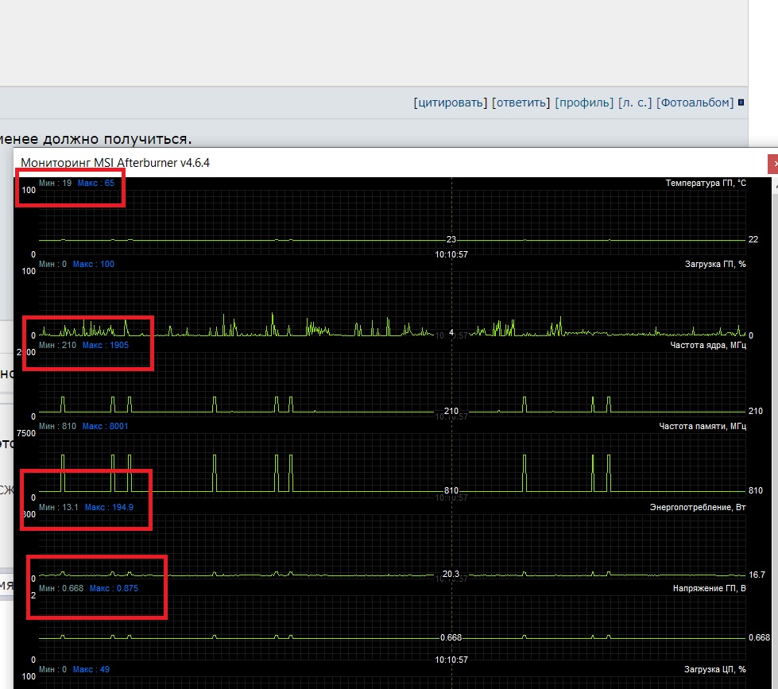Click the Частота памяти, МГц graph title

coord(703,426)
